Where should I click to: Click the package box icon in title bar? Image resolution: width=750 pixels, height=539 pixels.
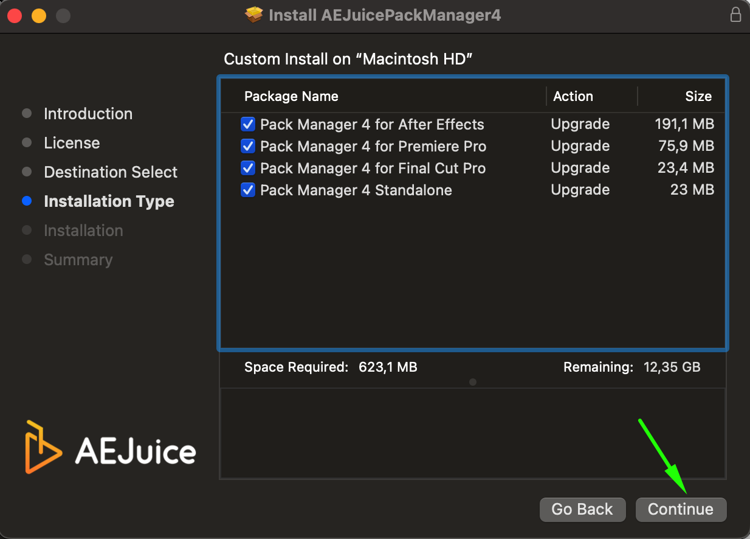coord(254,15)
